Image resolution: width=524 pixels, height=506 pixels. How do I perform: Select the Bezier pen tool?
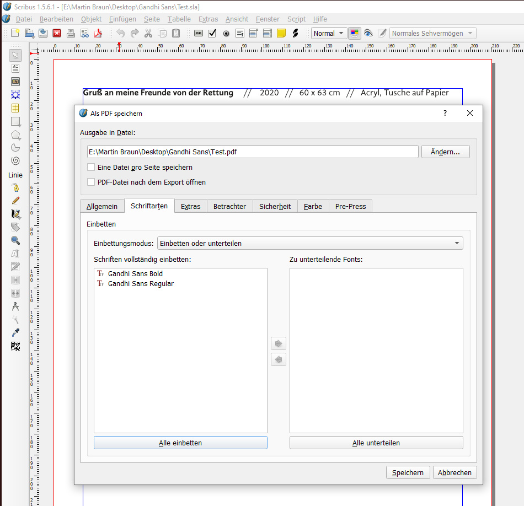(15, 187)
